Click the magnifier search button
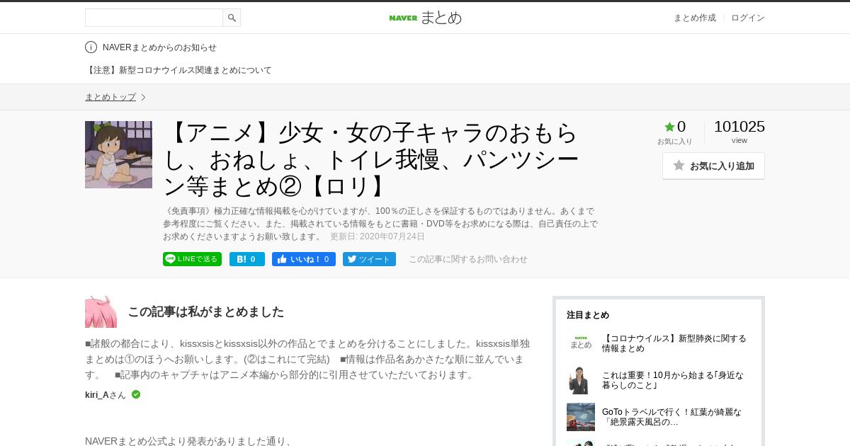 [x=232, y=18]
